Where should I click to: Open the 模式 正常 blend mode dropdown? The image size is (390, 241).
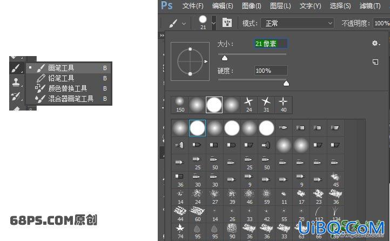click(297, 23)
